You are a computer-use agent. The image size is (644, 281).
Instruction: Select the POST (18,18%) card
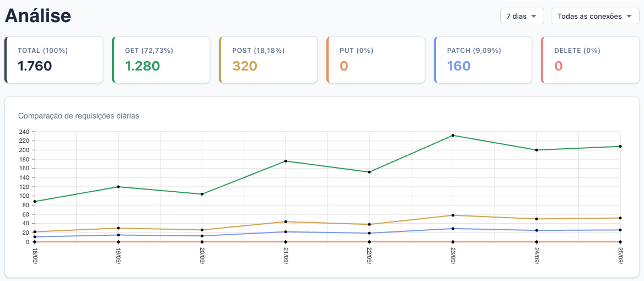pyautogui.click(x=268, y=60)
